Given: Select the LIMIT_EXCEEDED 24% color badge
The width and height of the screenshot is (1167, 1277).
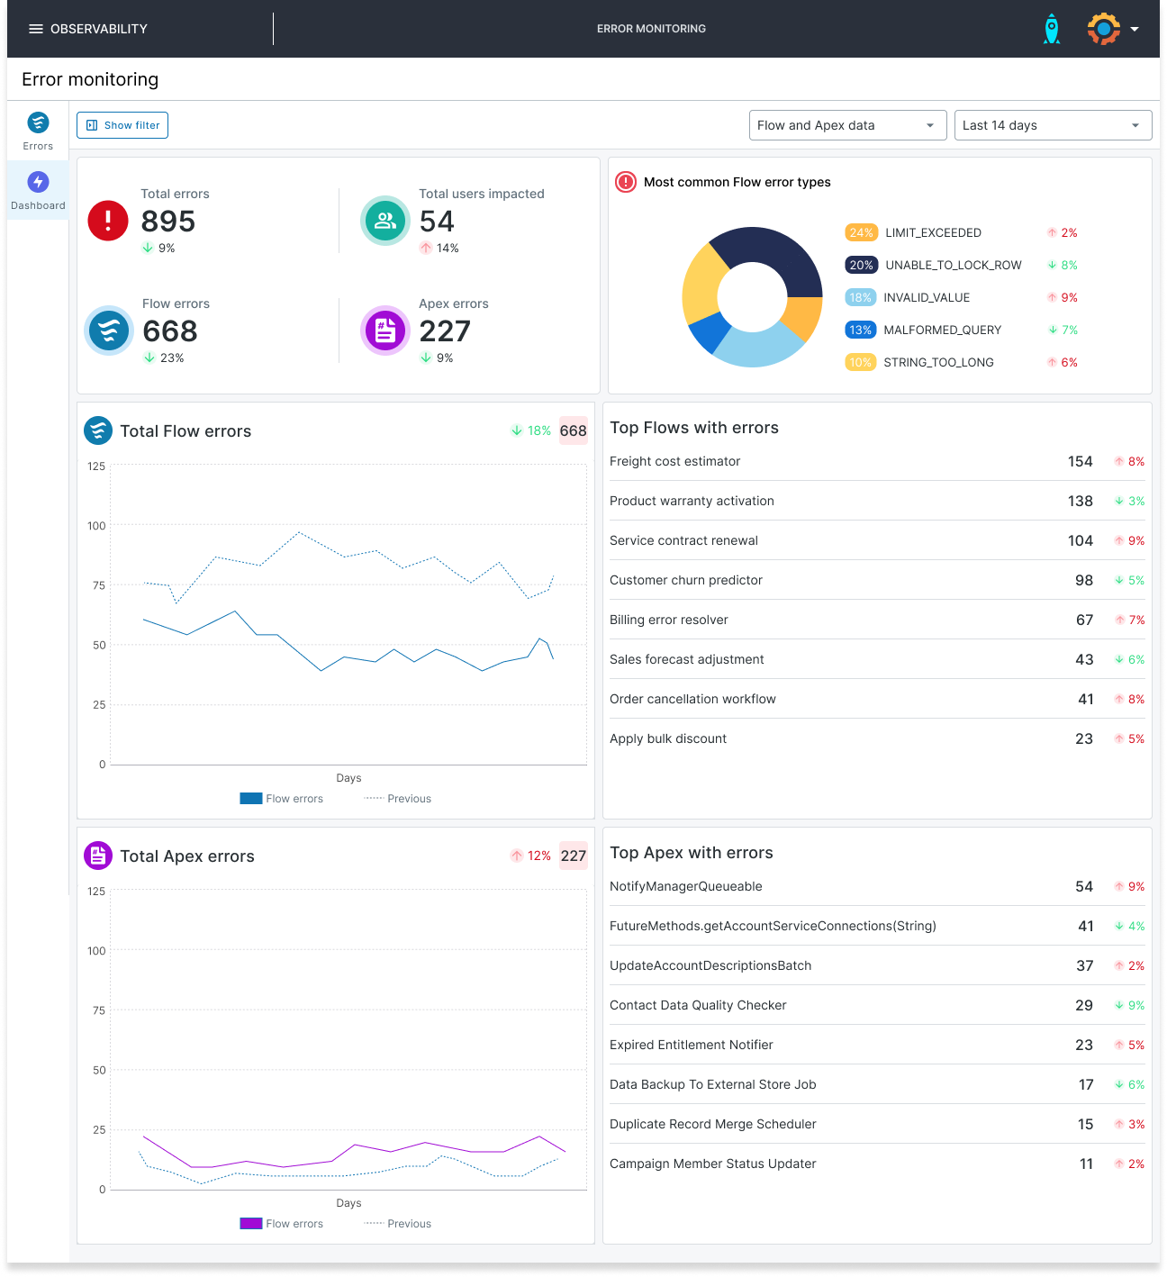Looking at the screenshot, I should (x=861, y=232).
